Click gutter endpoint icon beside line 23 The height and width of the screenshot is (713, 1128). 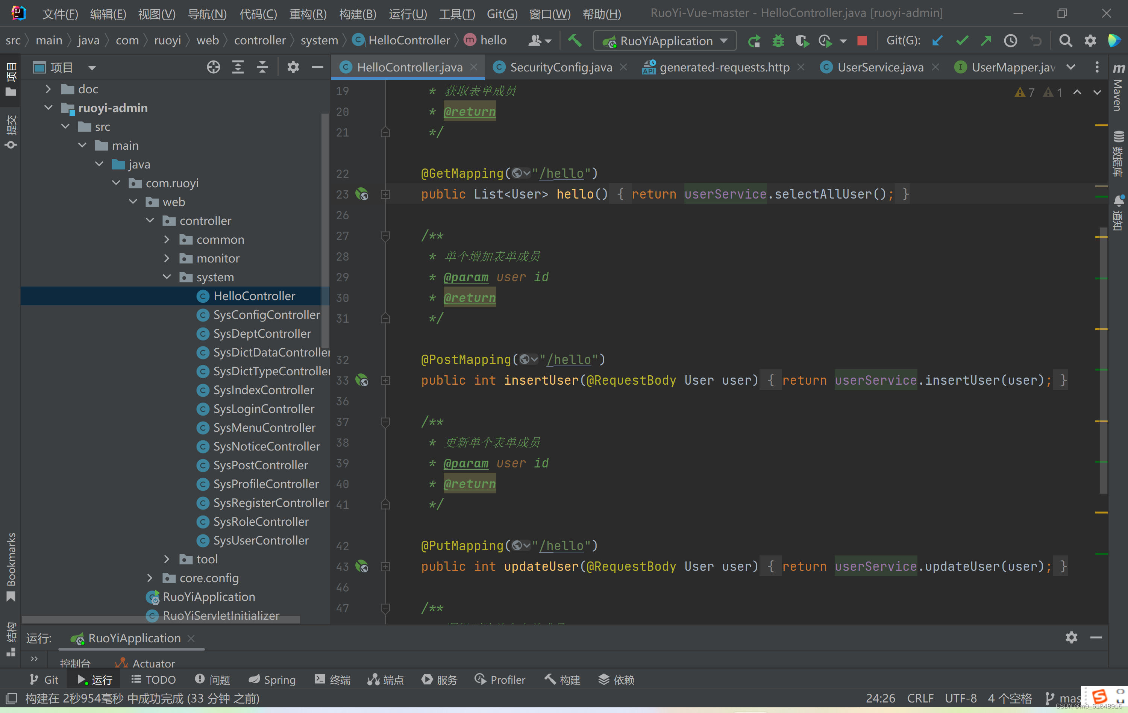click(362, 194)
